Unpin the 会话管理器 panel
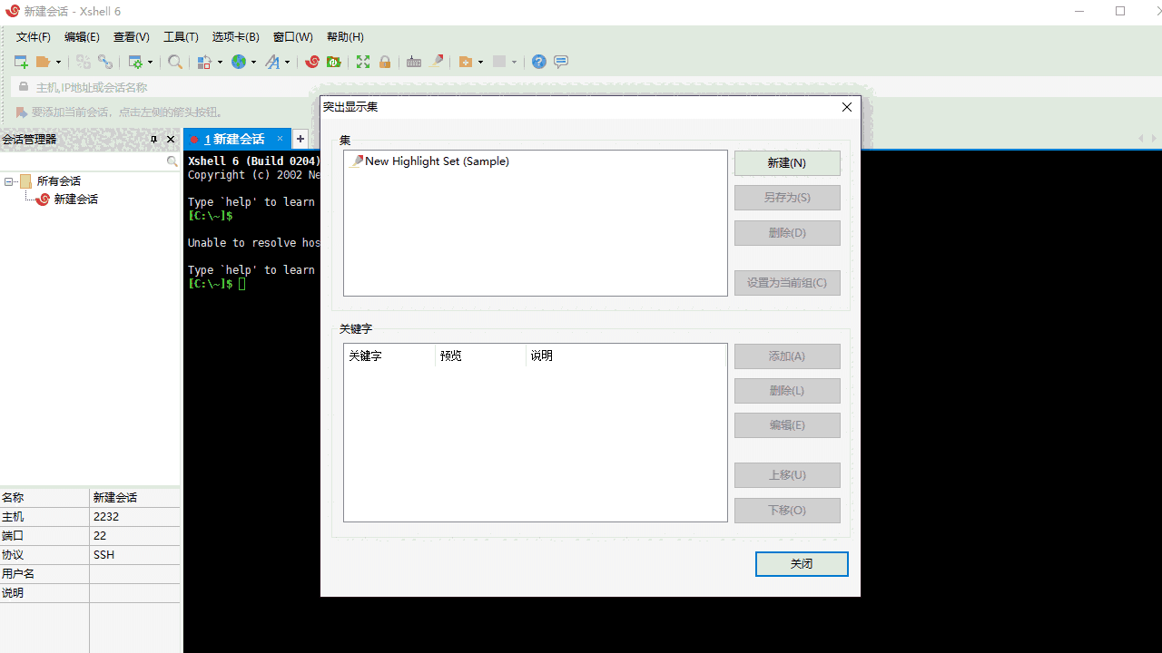The height and width of the screenshot is (653, 1162). coord(153,139)
